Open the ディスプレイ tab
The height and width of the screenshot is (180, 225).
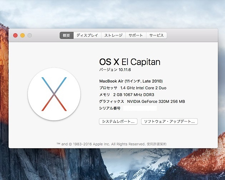coord(87,35)
